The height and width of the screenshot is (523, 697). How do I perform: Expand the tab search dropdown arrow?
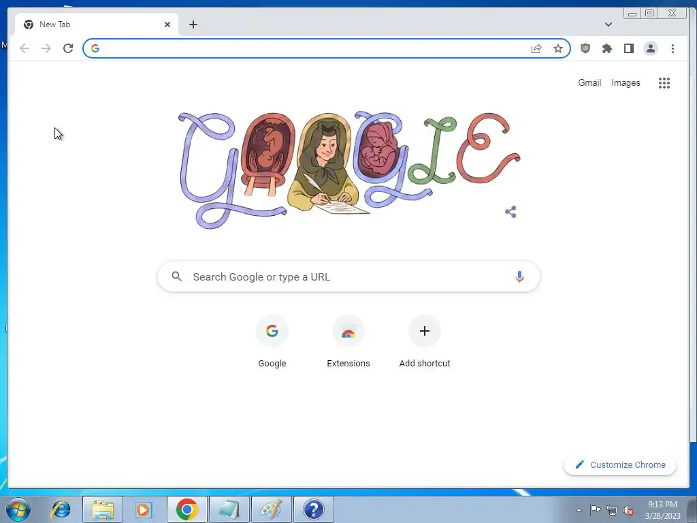pos(608,25)
